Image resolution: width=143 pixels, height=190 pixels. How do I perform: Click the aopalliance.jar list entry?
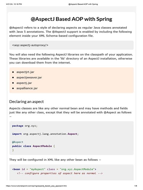(27, 88)
